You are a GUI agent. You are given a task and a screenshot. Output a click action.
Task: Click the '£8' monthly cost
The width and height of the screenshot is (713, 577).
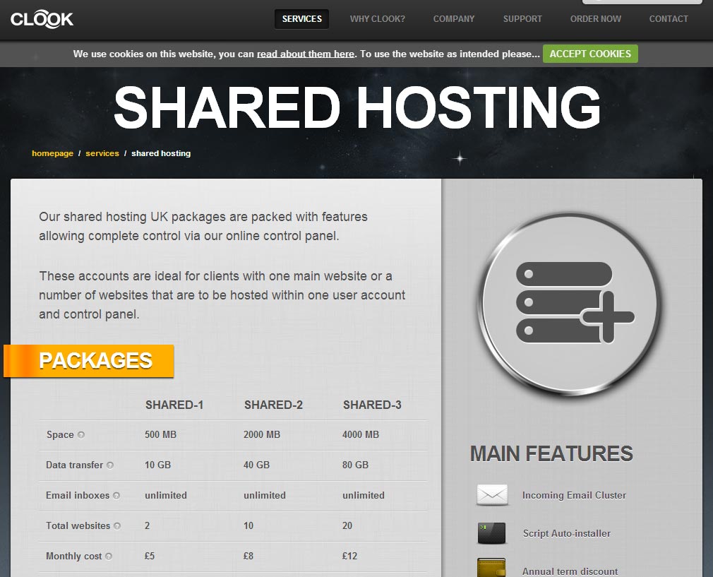(x=248, y=556)
